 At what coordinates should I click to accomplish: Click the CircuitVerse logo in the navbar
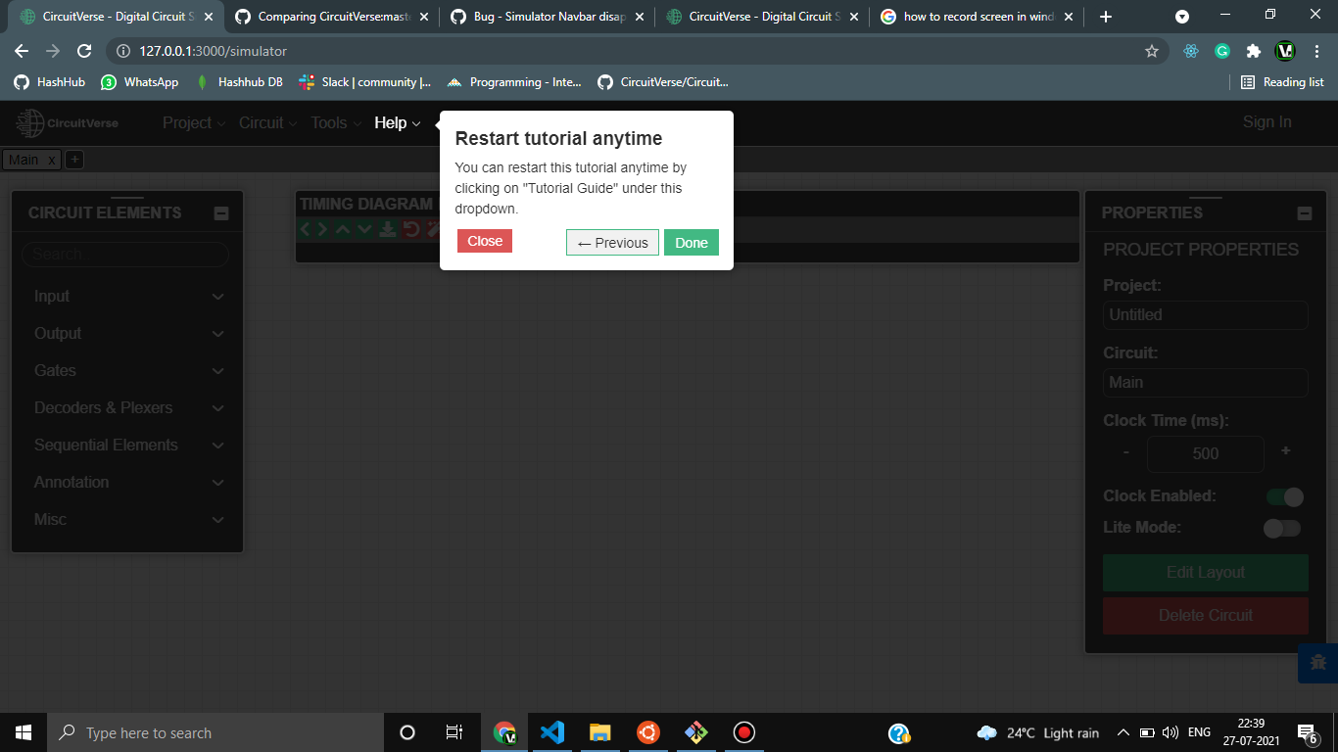(x=67, y=123)
